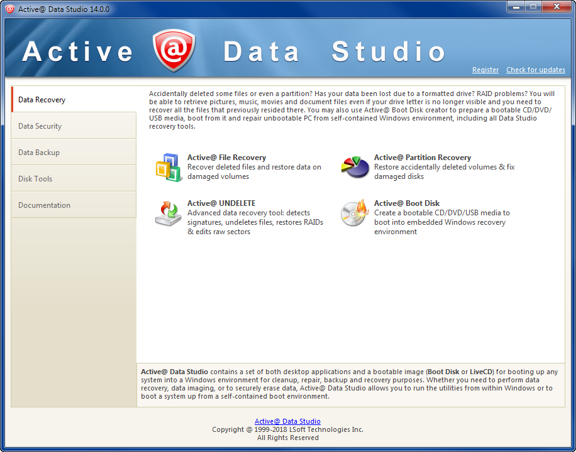Click 'Restore accidentally deleted volumes' description
Screen dimensions: 576x452
[x=445, y=172]
